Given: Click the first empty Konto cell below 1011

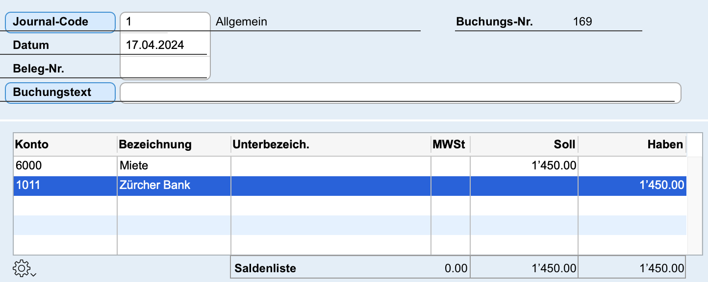Looking at the screenshot, I should point(65,206).
